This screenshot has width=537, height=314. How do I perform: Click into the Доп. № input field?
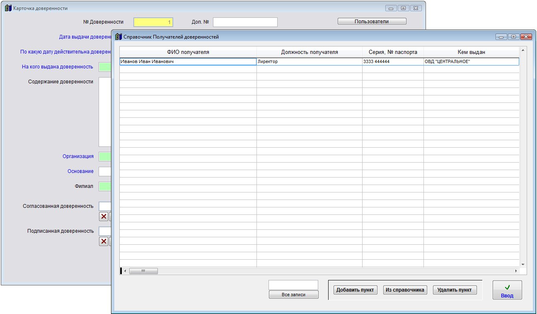click(245, 22)
